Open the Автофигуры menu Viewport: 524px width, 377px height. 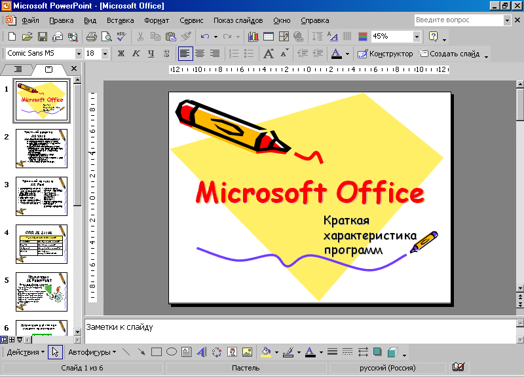pos(92,352)
